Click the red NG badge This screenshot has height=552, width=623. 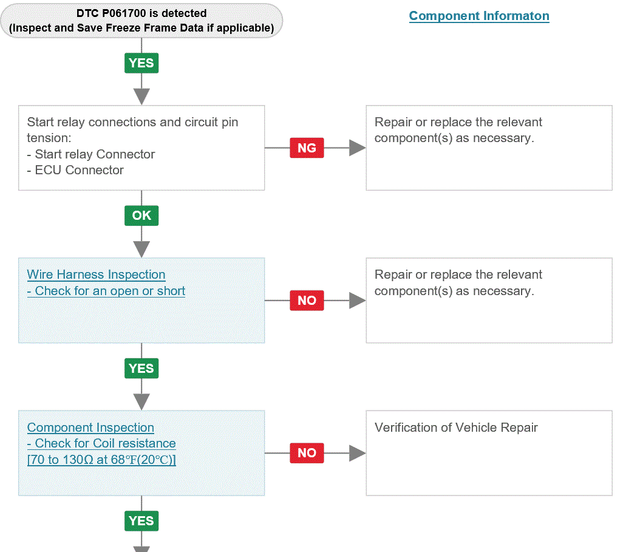[307, 148]
